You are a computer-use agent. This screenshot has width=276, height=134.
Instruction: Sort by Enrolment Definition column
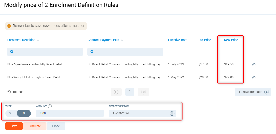point(21,40)
